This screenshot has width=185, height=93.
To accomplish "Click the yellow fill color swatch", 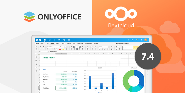I will pos(63,49).
